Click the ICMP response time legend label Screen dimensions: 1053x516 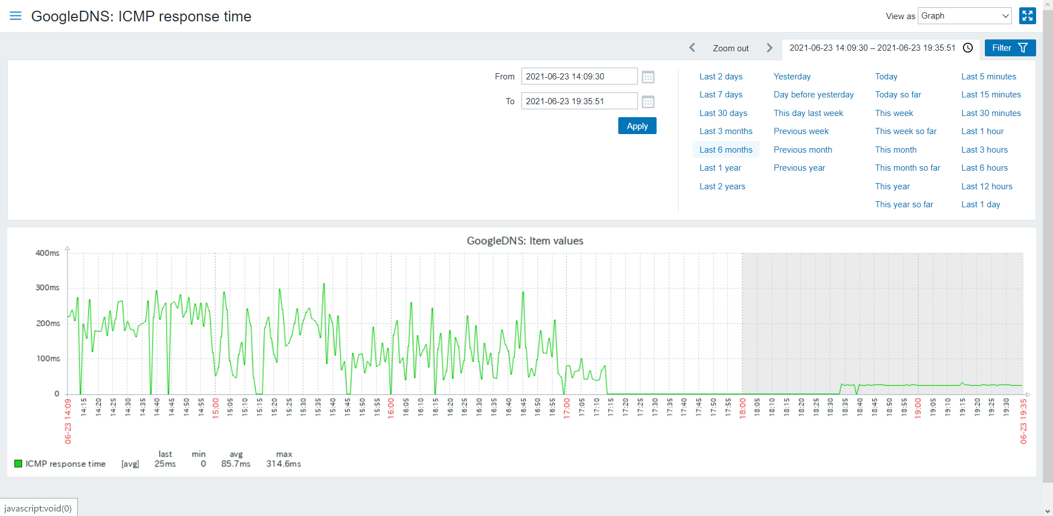tap(65, 464)
